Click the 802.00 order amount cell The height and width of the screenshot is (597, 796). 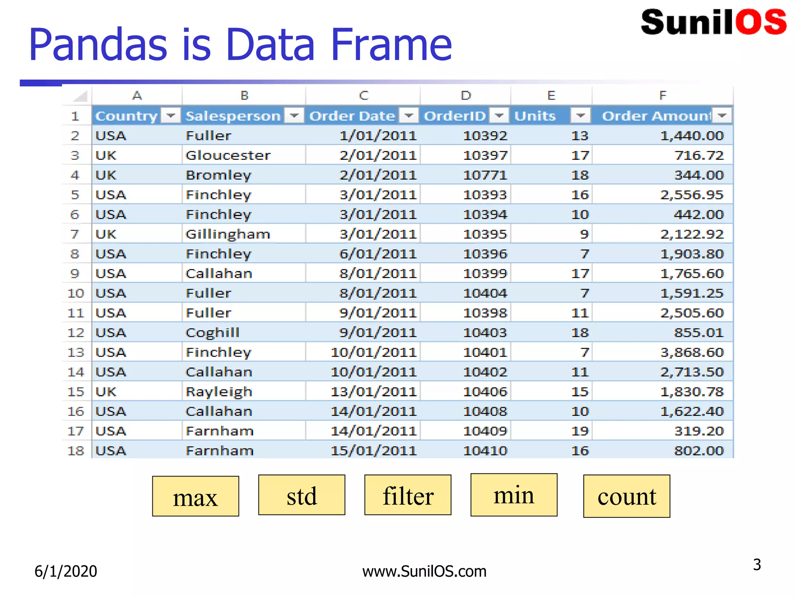[663, 450]
